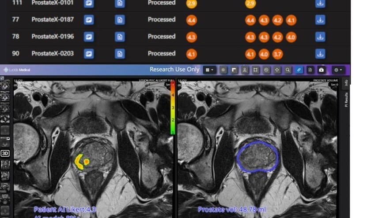The image size is (371, 218).
Task: Click the 3.7 lesion badge in ProstateX-0203 row
Action: pos(277,54)
